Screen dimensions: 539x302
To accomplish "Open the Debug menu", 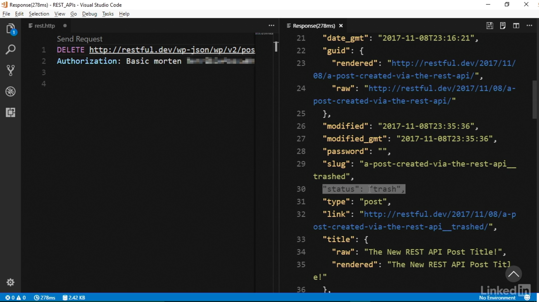I will click(89, 14).
